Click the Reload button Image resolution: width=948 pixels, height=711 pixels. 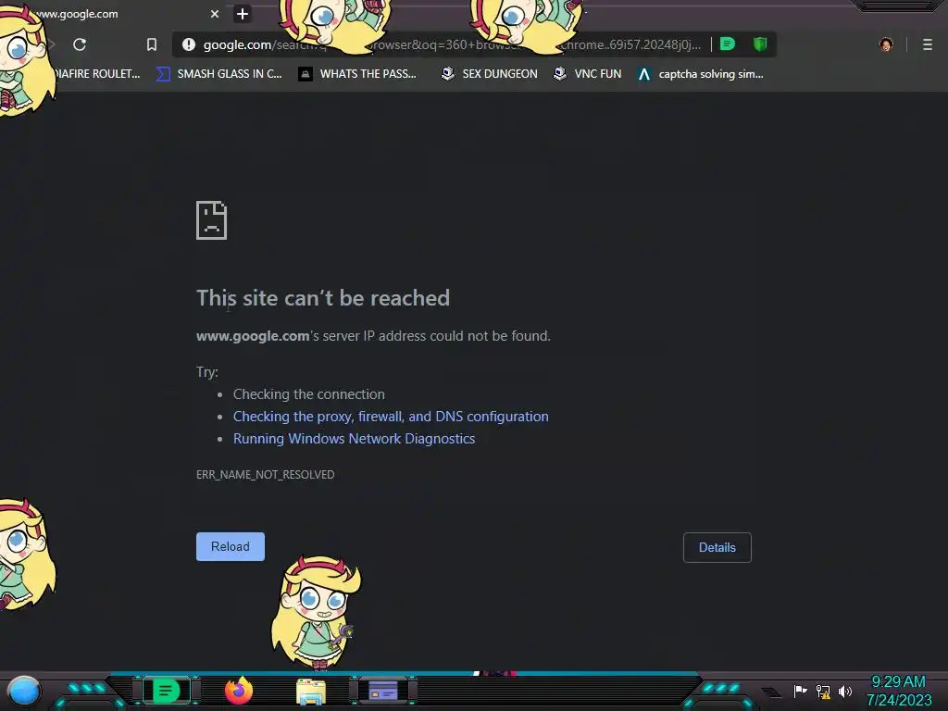tap(231, 546)
